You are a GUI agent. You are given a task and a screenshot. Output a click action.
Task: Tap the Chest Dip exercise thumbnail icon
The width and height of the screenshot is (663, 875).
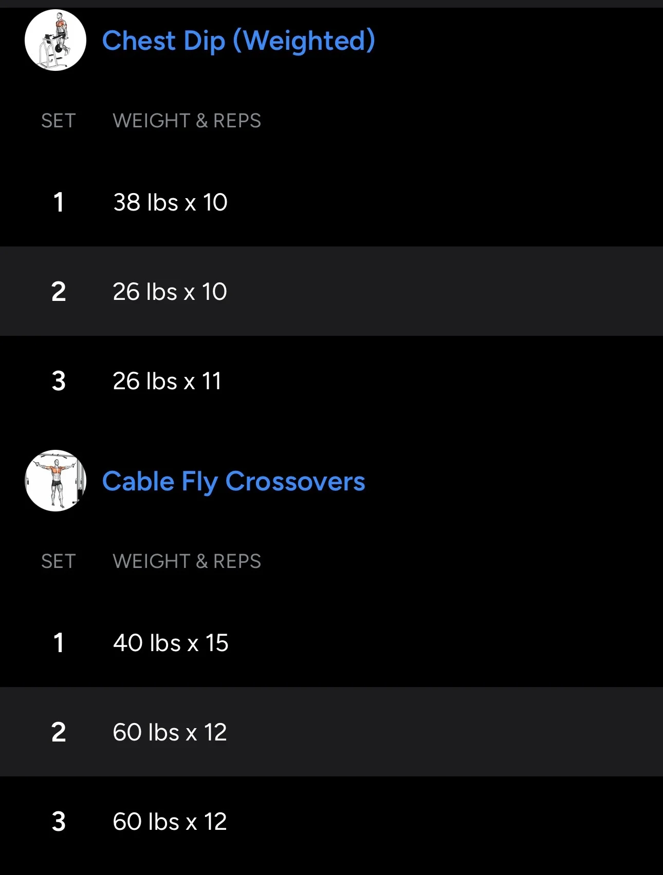(56, 41)
